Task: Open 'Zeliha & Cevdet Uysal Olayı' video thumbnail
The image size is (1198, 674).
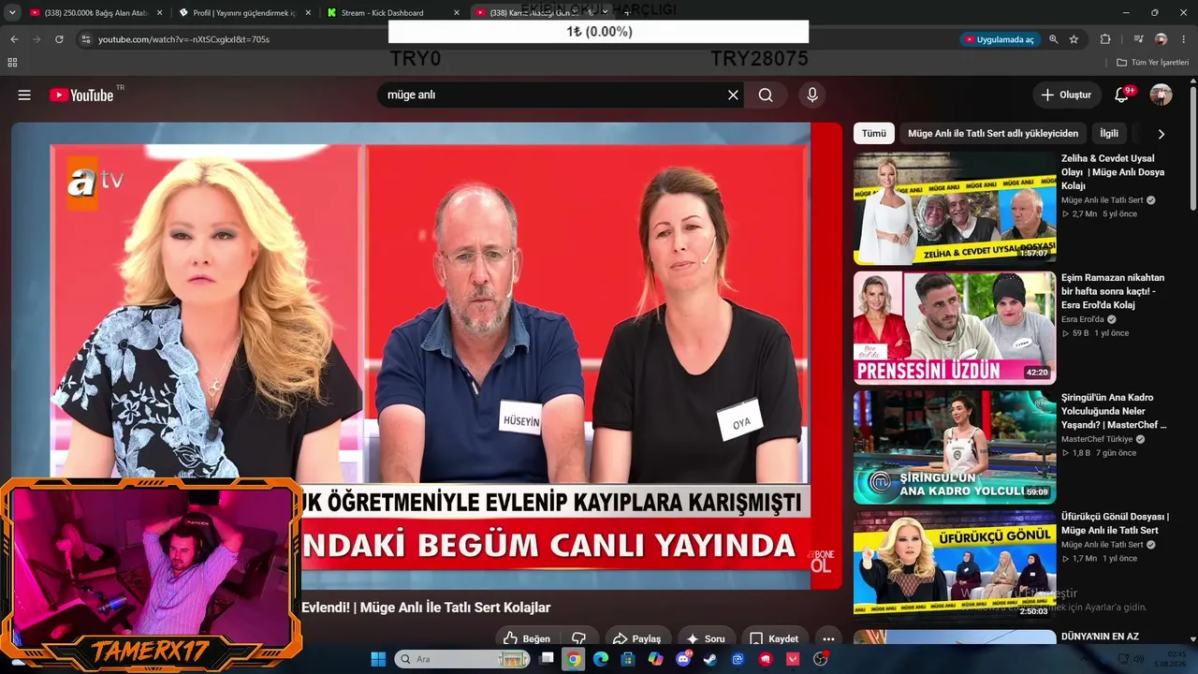Action: (955, 209)
